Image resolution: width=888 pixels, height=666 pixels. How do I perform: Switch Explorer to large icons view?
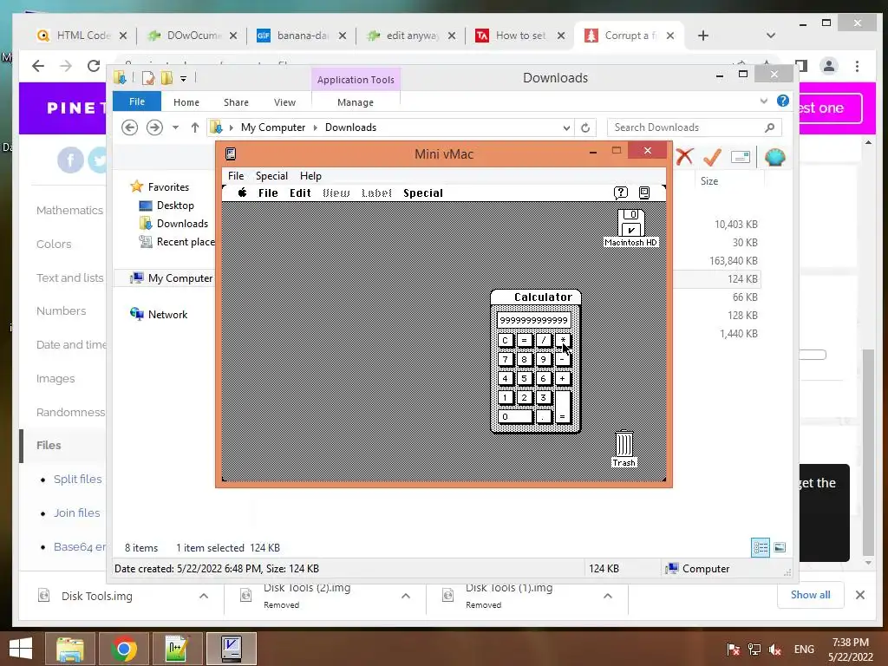(x=780, y=547)
